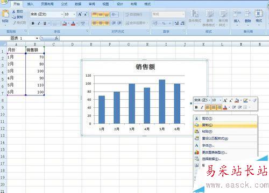Viewport: 269px width, 193px height.
Task: Open the mini toolbar font name dropdown
Action: click(x=209, y=100)
